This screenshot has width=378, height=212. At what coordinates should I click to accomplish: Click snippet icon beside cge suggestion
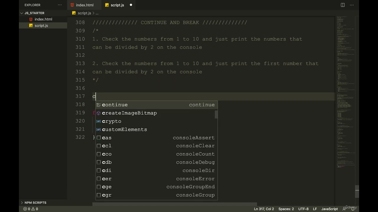99,187
